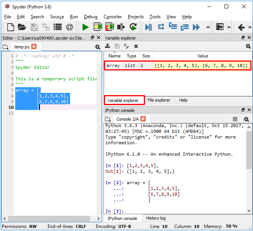Run cell and advance icon

[x=110, y=27]
